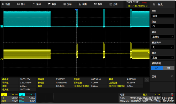Image resolution: width=176 pixels, height=104 pixels.
Task: Click the yellow trigger level arrow
Action: pos(149,52)
